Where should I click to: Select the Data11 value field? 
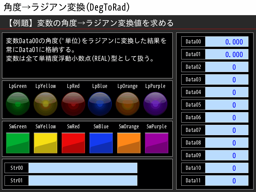click(227, 181)
